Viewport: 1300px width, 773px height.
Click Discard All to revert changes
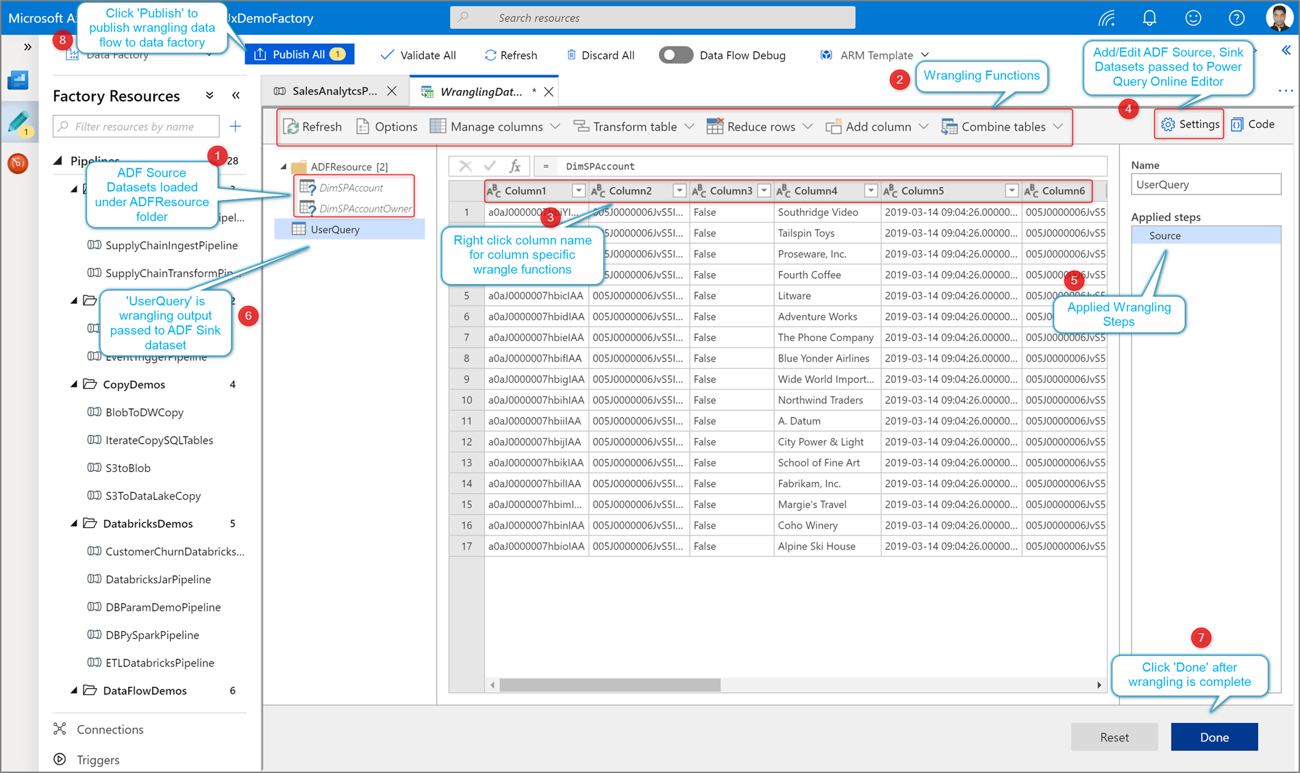point(600,55)
